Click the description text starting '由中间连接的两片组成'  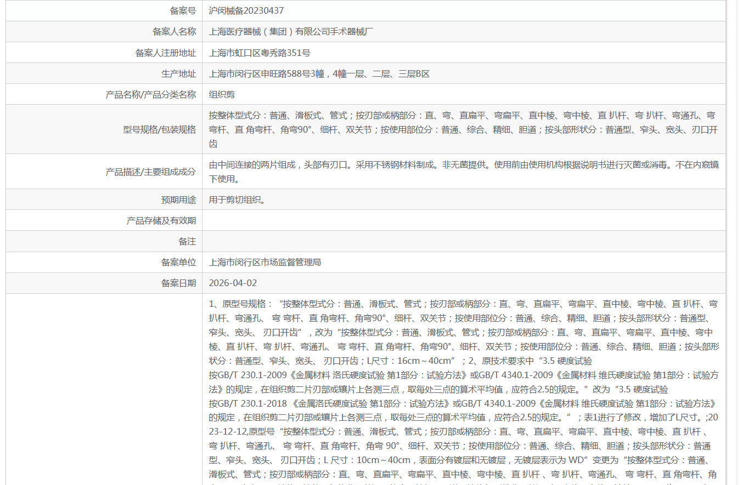(464, 172)
